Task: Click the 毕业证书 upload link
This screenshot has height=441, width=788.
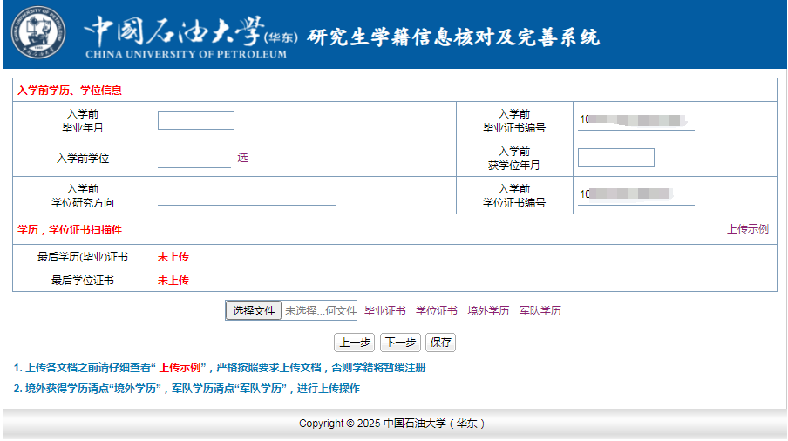Action: [x=384, y=311]
